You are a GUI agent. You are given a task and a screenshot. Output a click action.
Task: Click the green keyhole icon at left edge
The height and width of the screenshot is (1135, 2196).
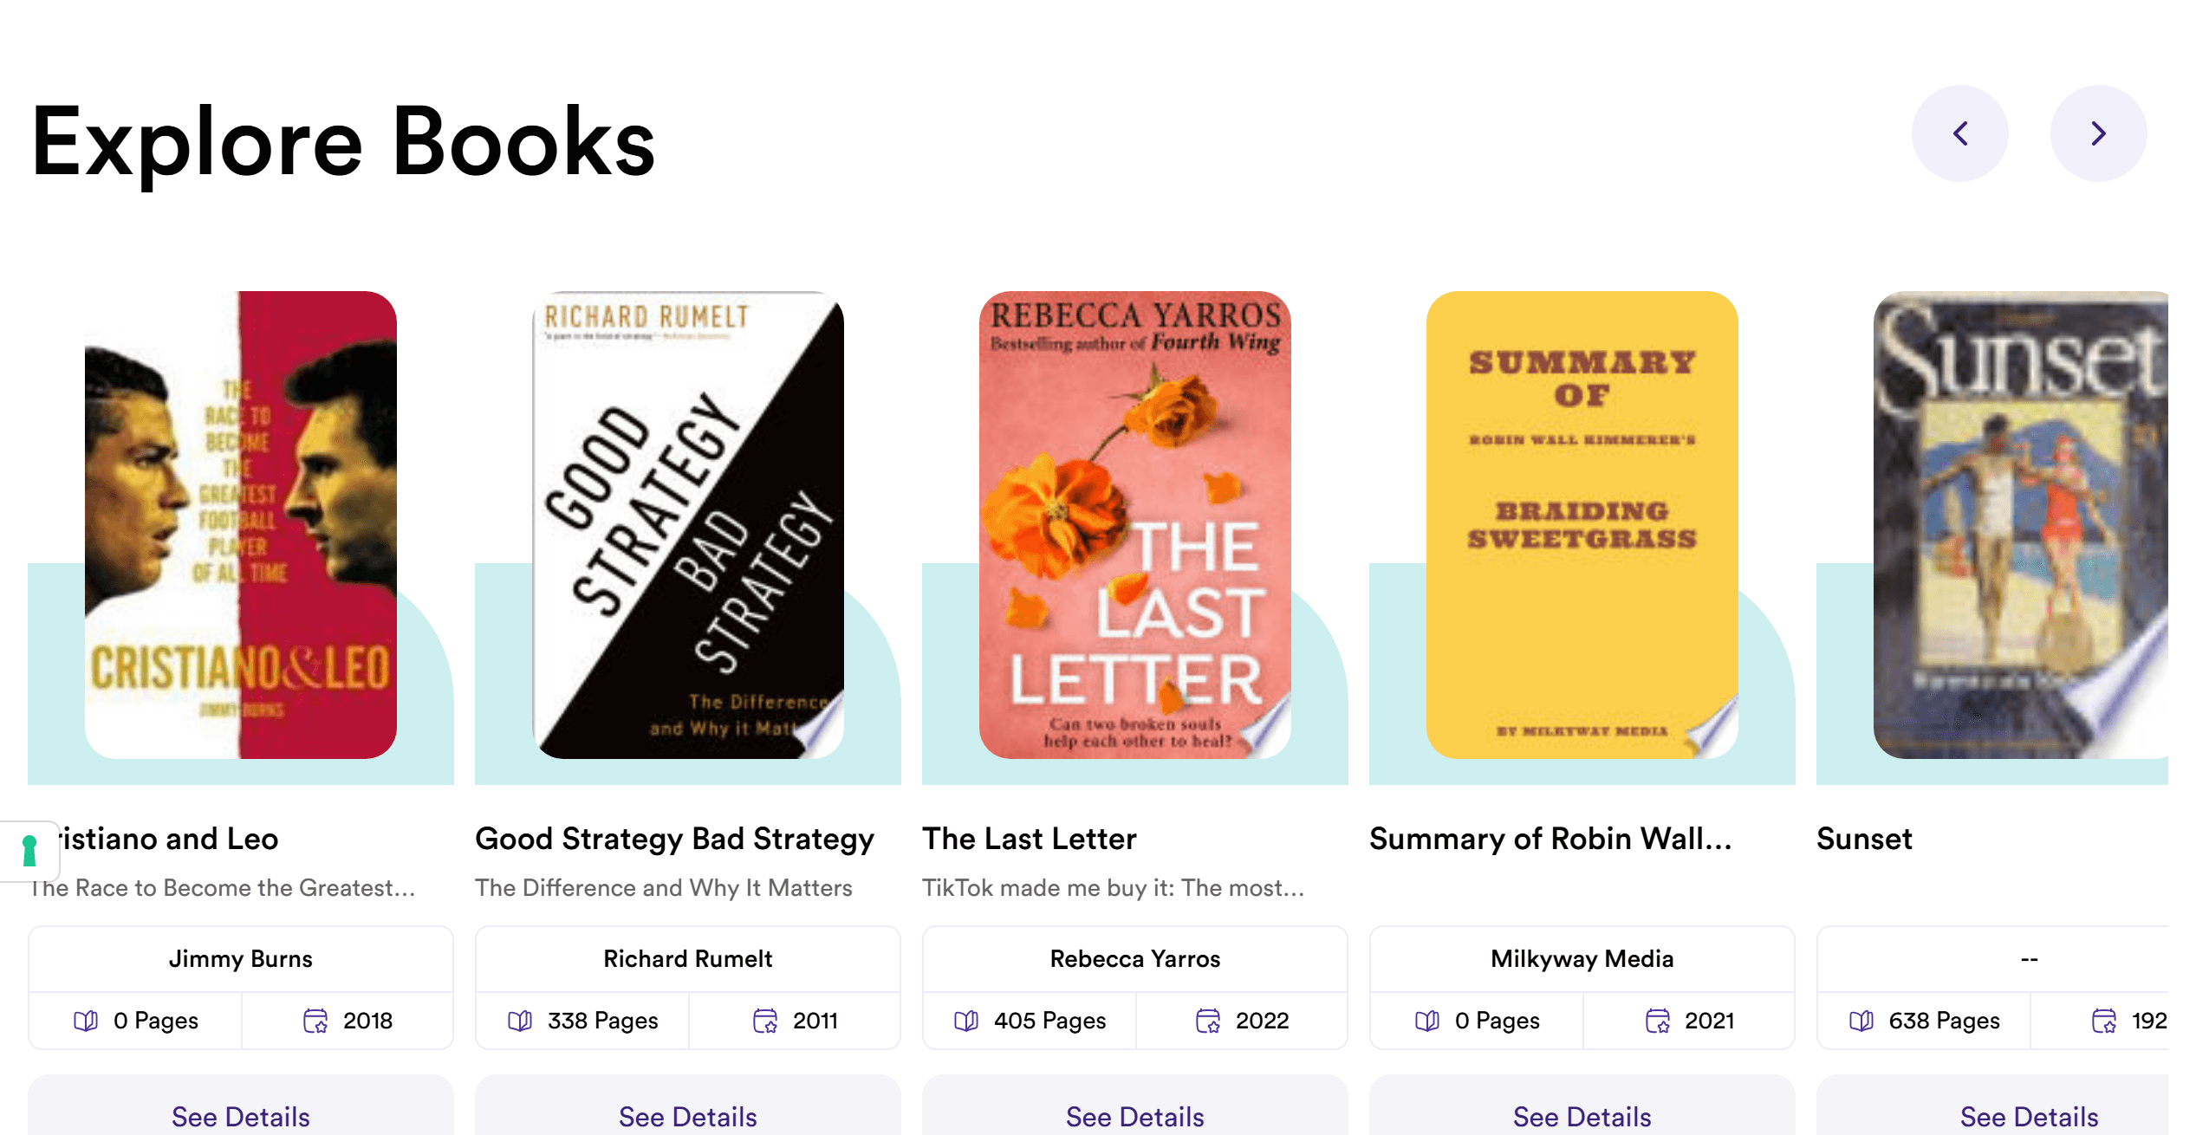pyautogui.click(x=29, y=851)
